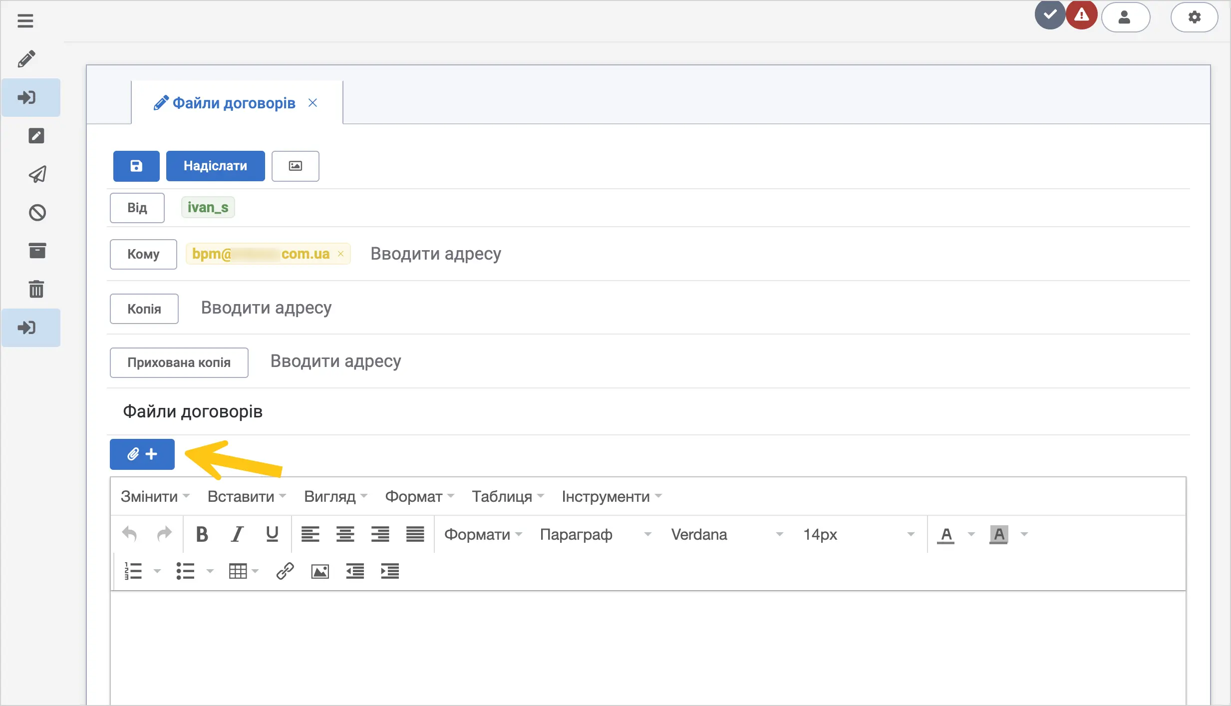Open the archive box icon
1231x706 pixels.
pyautogui.click(x=37, y=251)
